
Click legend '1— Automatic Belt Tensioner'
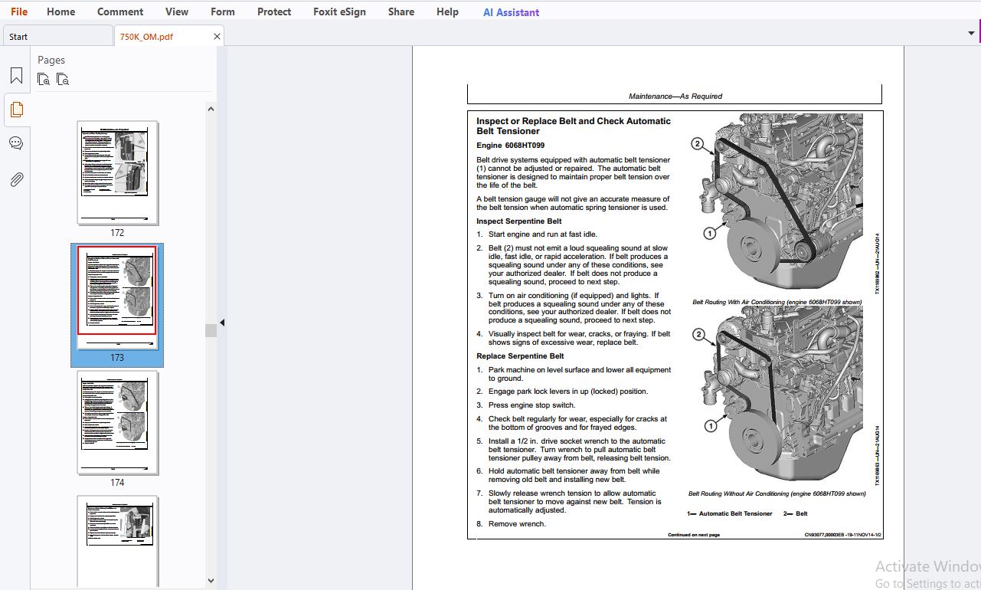pos(730,513)
